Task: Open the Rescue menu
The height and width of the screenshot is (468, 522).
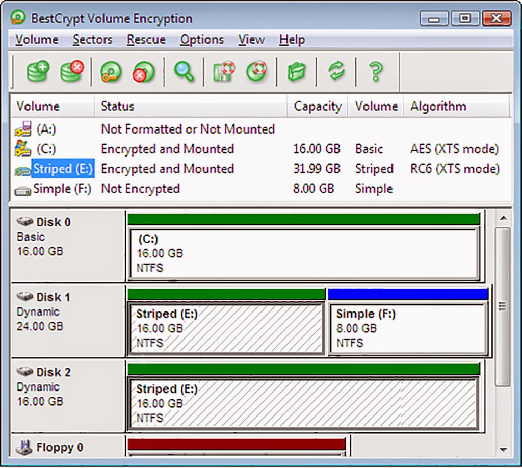Action: pyautogui.click(x=146, y=40)
